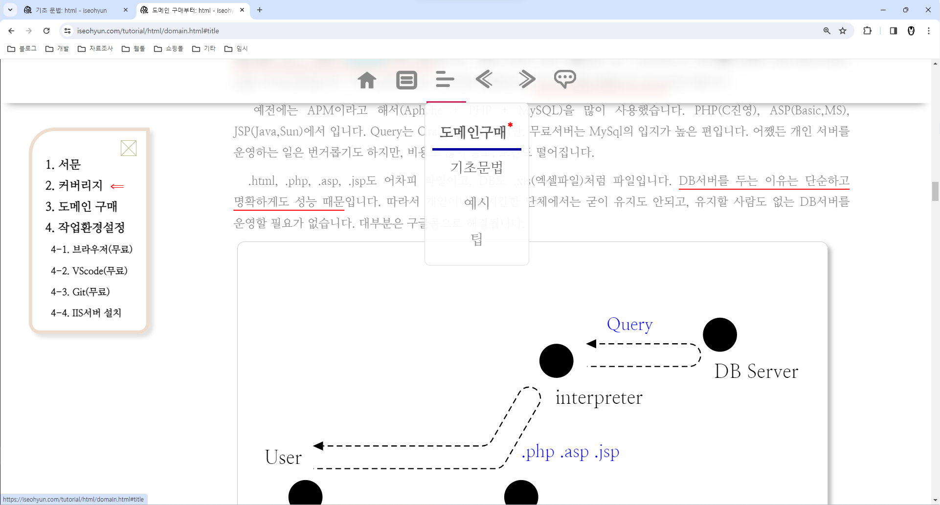Switch to the 기초 문법: html tab
This screenshot has width=940, height=505.
coord(71,10)
